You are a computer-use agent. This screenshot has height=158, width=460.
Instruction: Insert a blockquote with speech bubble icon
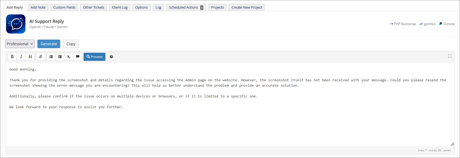tap(78, 57)
